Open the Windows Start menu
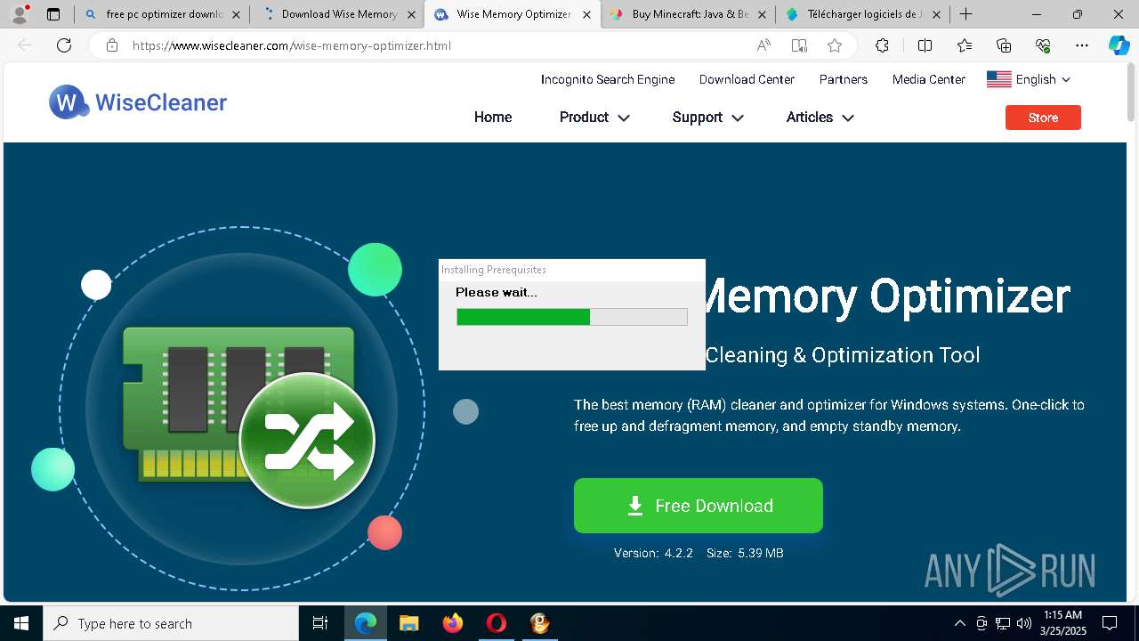 (x=21, y=623)
